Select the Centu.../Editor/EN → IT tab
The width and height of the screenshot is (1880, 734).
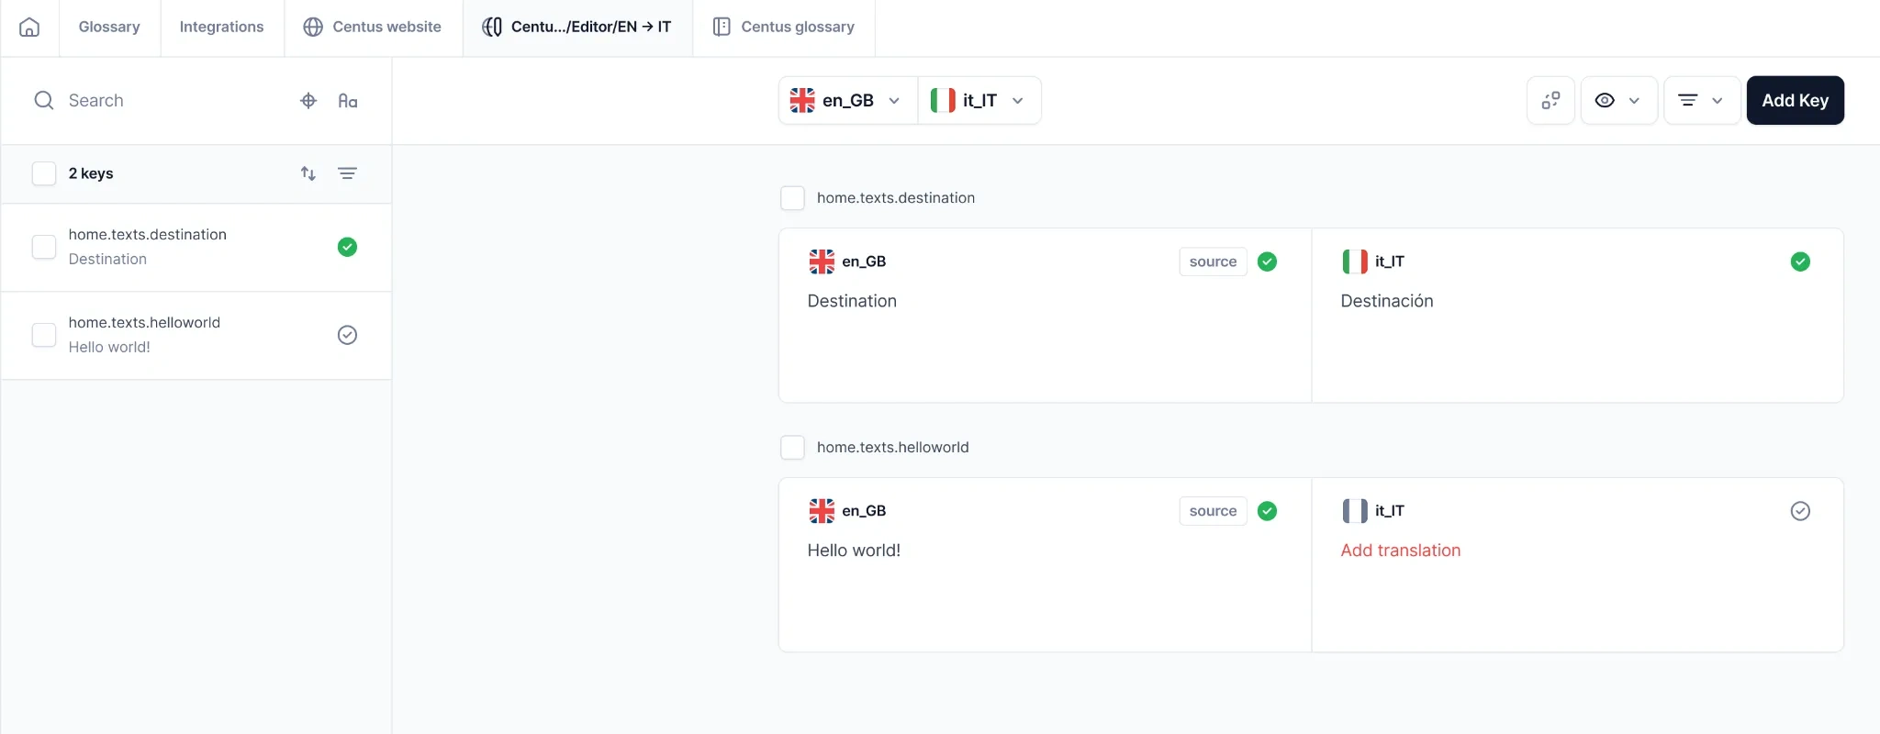pyautogui.click(x=577, y=28)
